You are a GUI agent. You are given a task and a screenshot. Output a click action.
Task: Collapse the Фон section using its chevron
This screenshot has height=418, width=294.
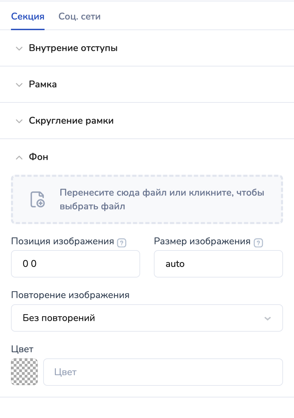pos(19,157)
